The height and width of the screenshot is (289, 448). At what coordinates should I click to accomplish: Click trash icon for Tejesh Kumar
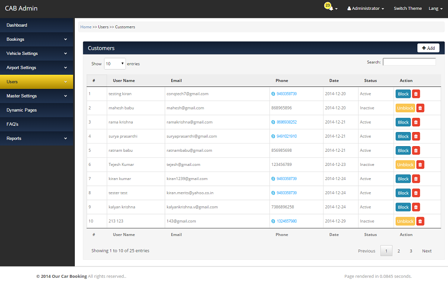[420, 164]
